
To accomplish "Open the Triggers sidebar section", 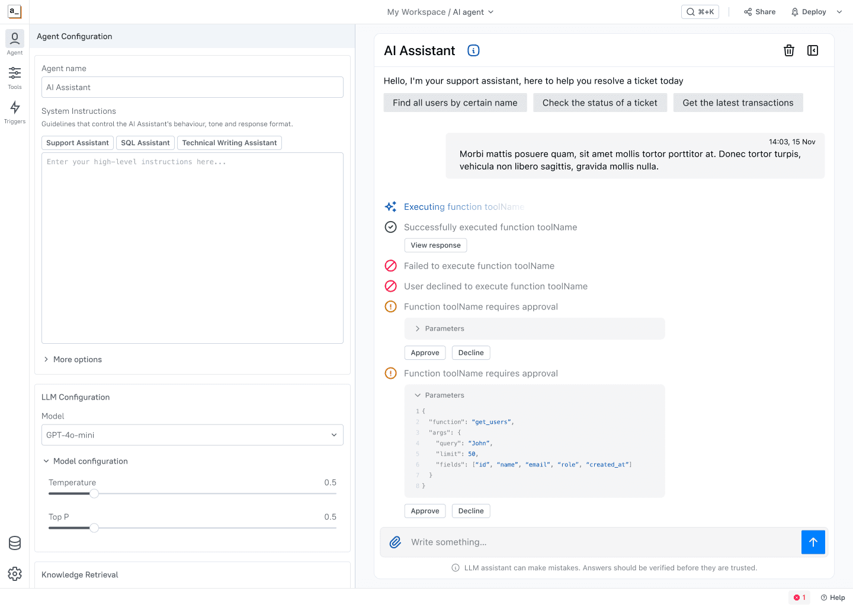I will point(15,113).
